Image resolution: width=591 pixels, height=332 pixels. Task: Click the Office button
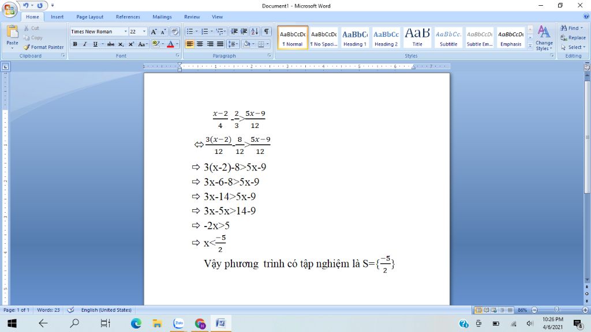point(9,9)
